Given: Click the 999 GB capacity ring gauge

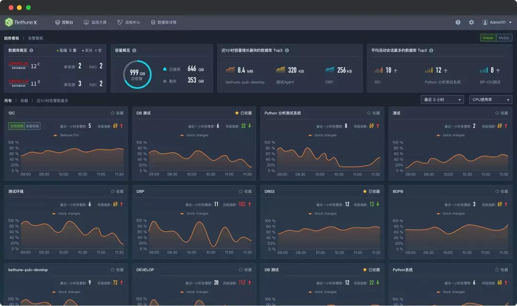Looking at the screenshot, I should [x=137, y=74].
